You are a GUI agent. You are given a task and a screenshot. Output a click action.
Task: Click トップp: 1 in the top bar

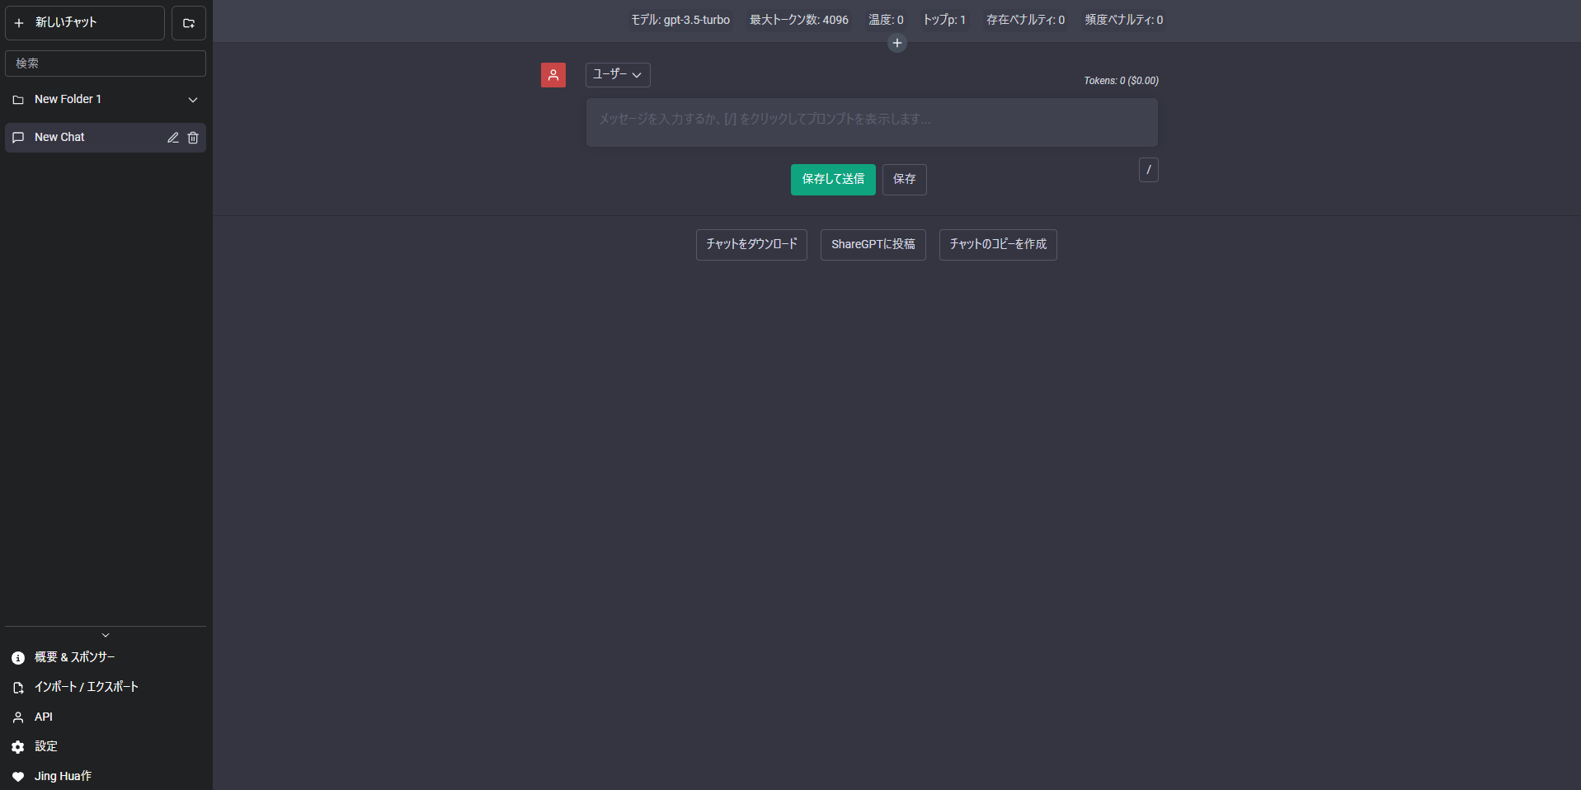coord(943,19)
